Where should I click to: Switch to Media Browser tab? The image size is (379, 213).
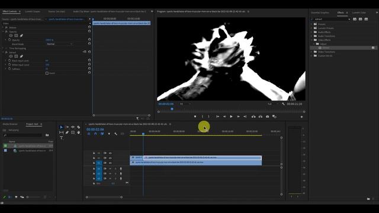[x=10, y=124]
